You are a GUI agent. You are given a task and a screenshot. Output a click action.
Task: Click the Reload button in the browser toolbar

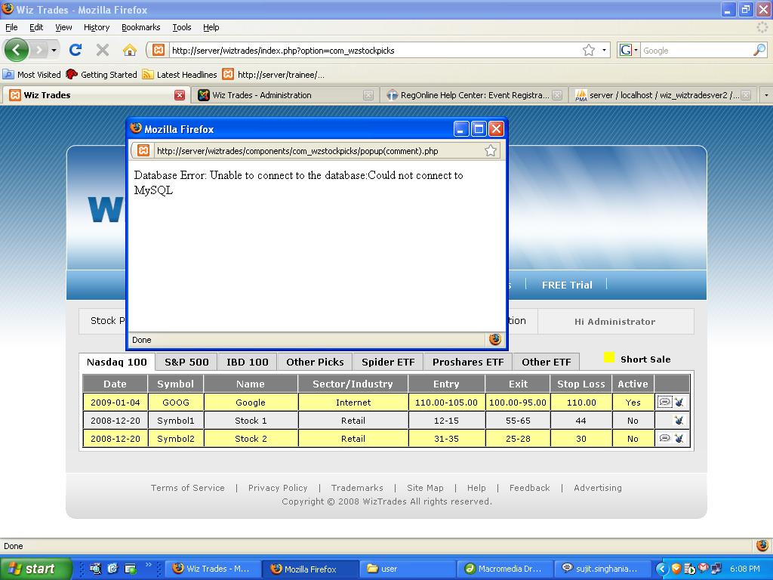tap(75, 50)
